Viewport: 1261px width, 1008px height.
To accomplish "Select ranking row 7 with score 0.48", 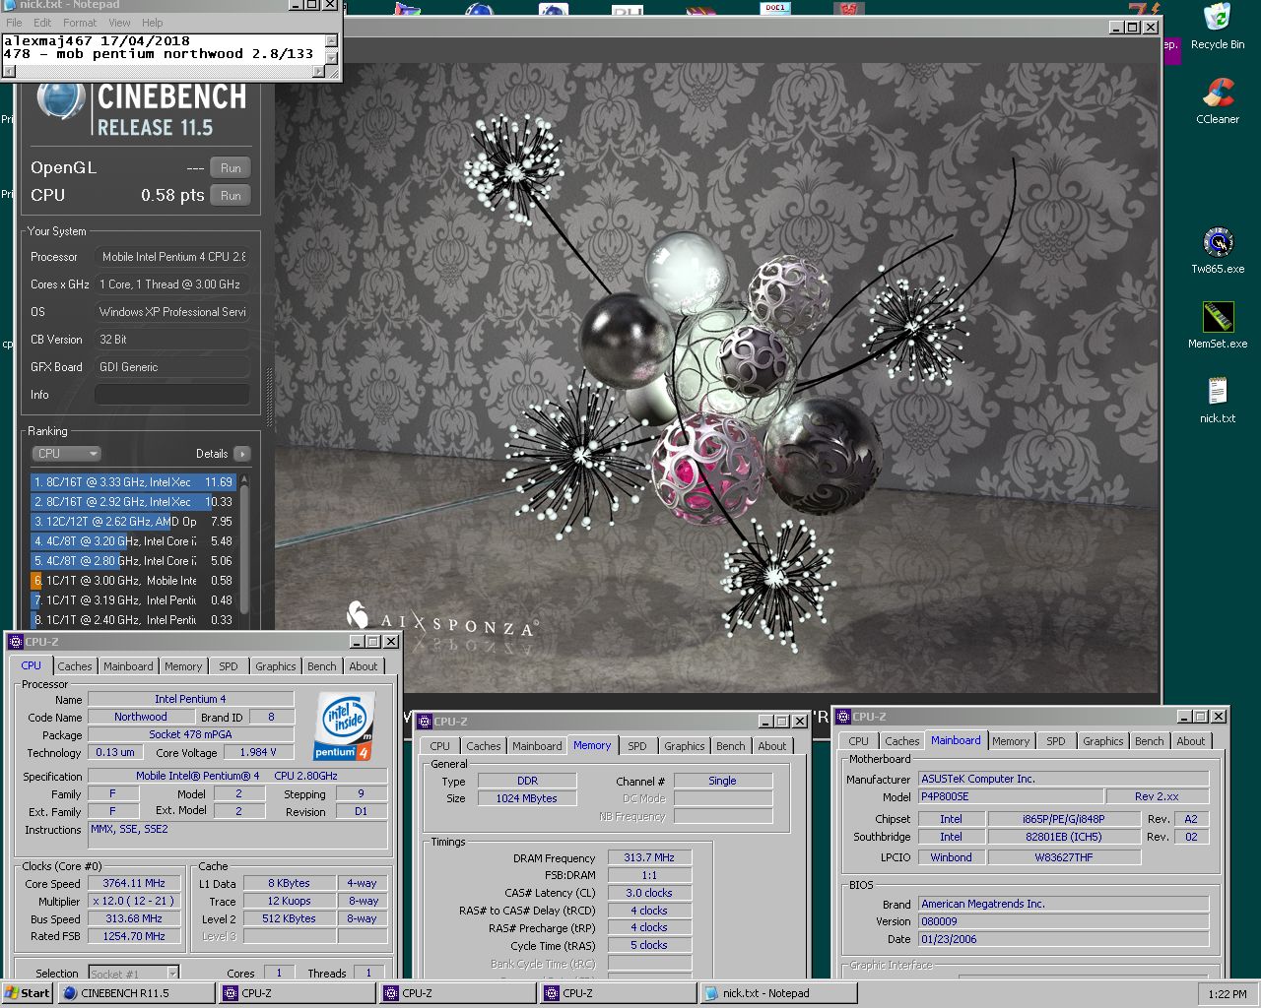I will [x=133, y=600].
